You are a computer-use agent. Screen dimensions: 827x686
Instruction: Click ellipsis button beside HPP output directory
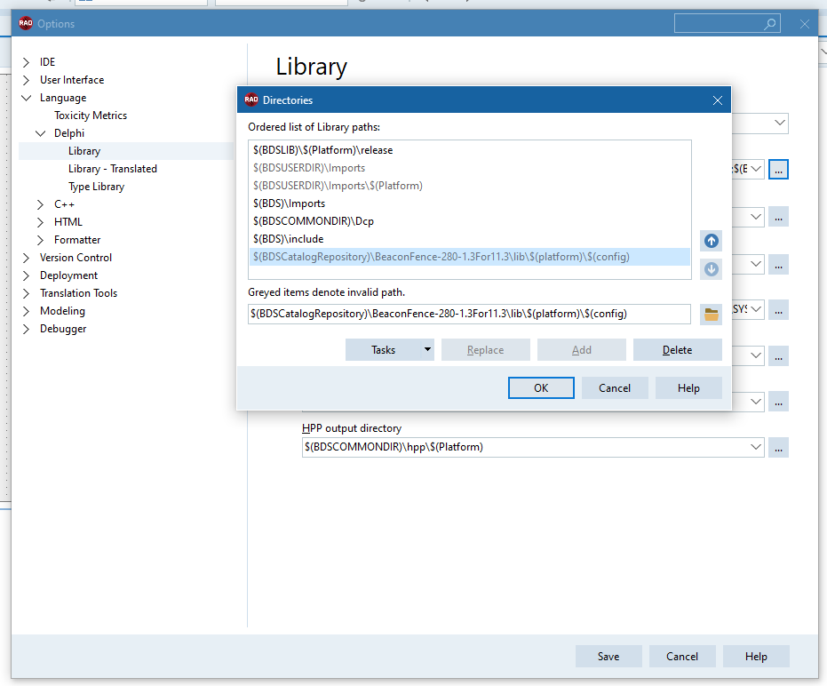778,448
